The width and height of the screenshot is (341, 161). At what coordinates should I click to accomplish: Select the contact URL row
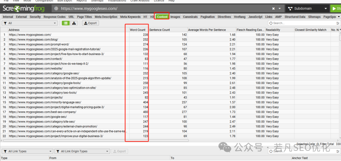[169, 59]
